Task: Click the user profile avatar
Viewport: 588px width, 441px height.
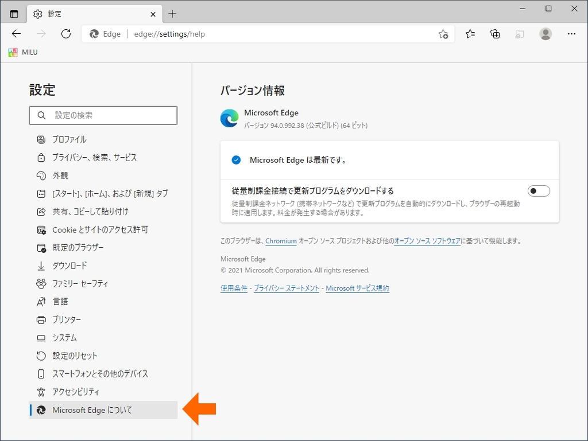Action: pos(546,34)
